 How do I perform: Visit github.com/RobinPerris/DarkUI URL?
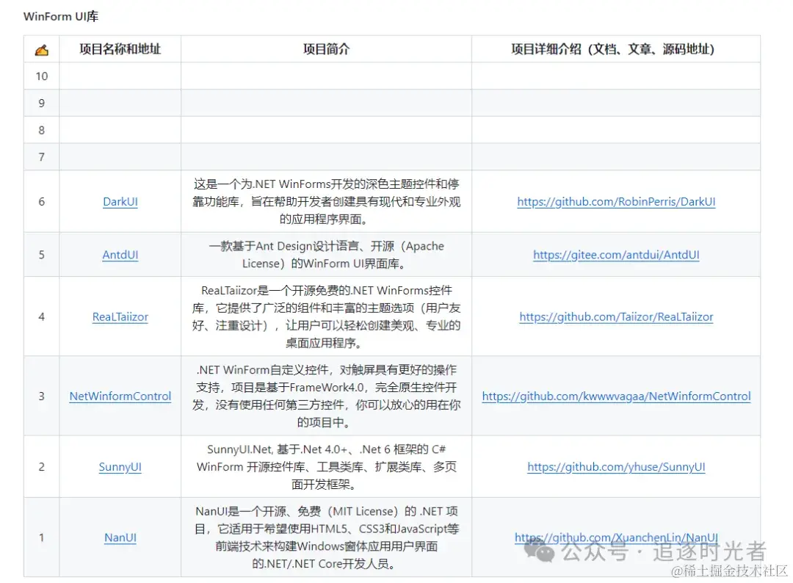click(x=616, y=202)
